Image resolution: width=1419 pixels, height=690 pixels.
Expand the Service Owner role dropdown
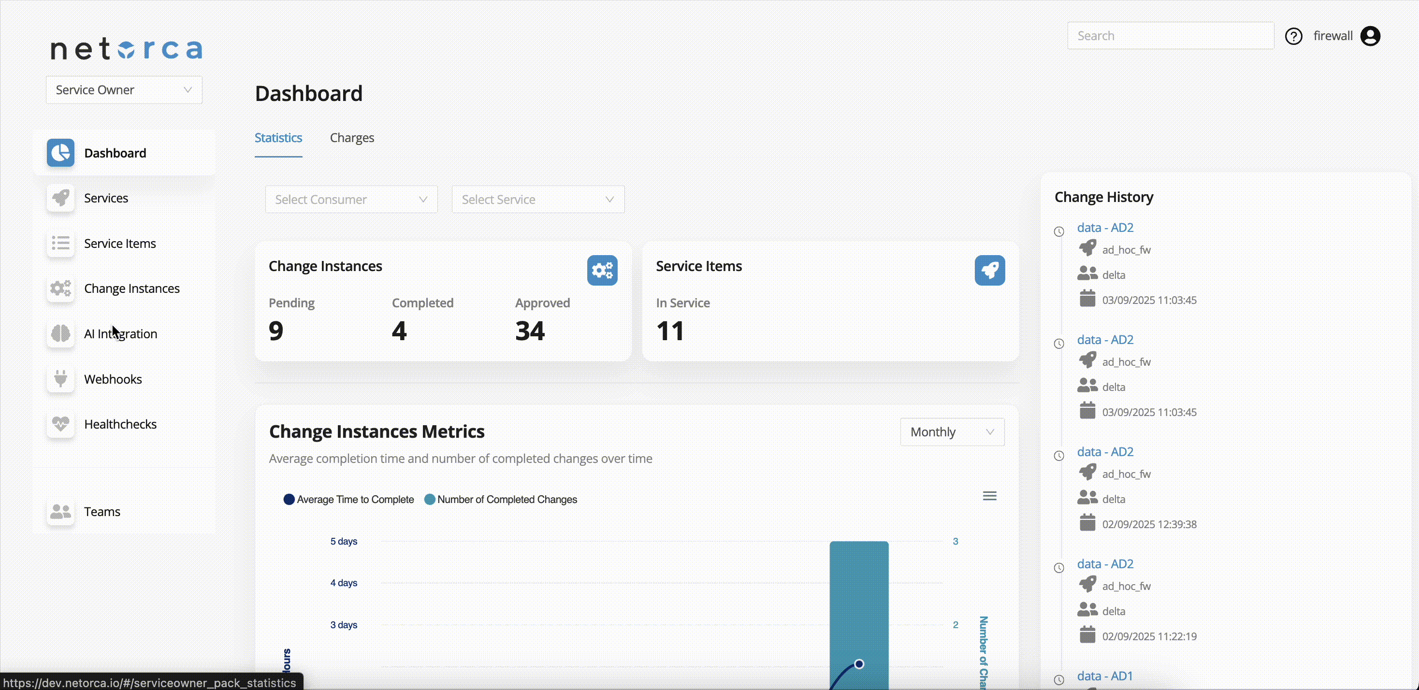124,90
